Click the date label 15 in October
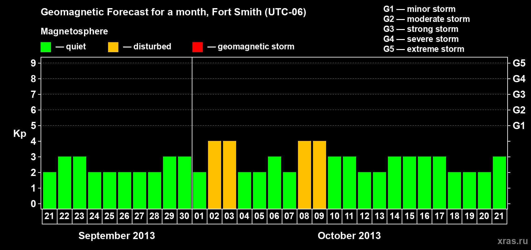531x250 pixels. coord(409,216)
